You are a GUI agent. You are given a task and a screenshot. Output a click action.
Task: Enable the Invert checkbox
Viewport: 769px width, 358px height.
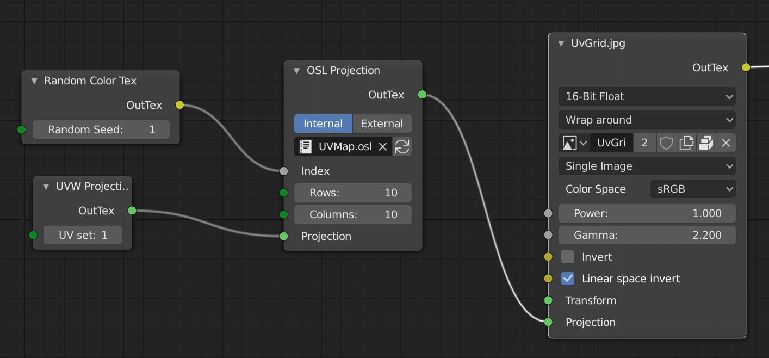pyautogui.click(x=568, y=257)
